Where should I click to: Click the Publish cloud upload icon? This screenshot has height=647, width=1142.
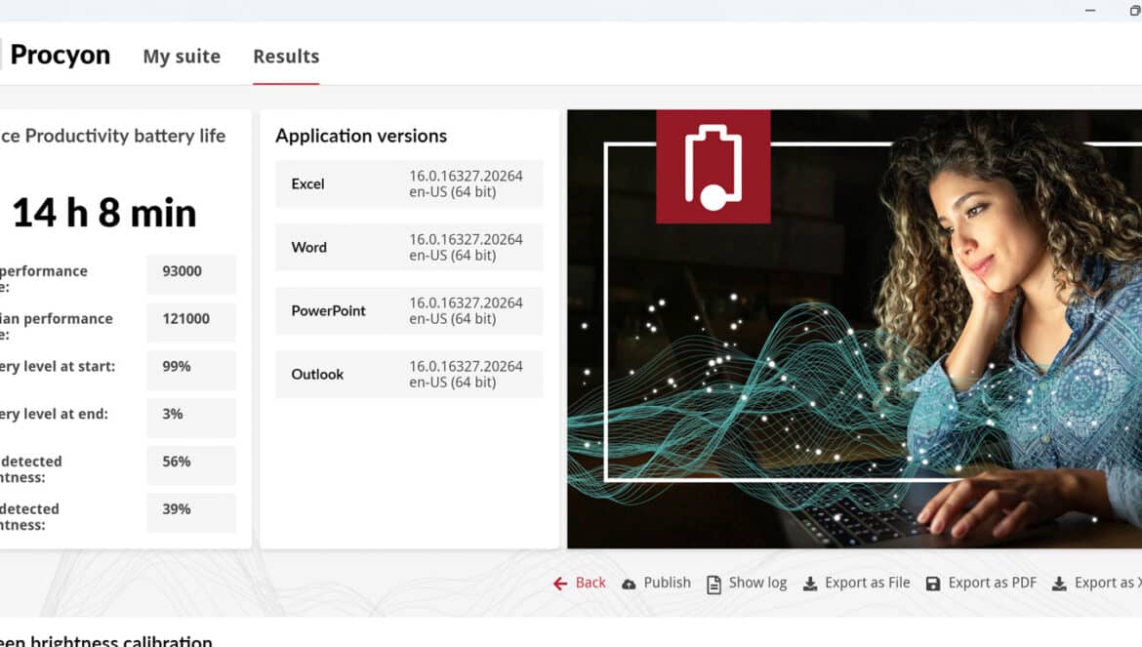(x=629, y=584)
